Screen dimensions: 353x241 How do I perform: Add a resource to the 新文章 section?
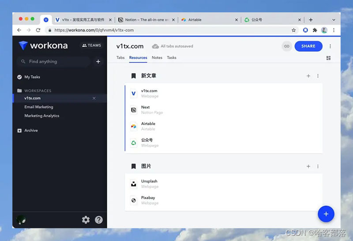(308, 76)
